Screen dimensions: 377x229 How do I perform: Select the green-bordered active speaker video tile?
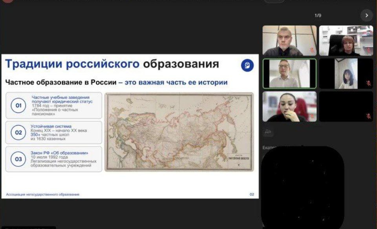click(x=289, y=74)
